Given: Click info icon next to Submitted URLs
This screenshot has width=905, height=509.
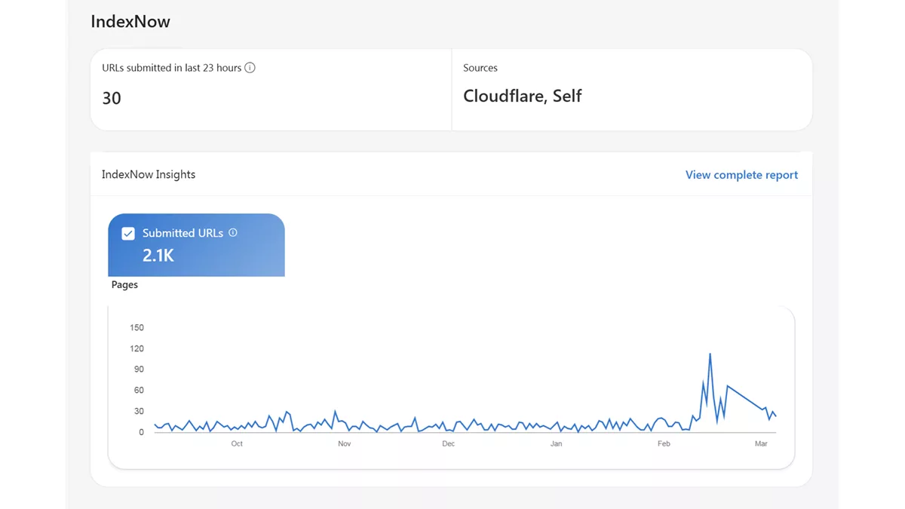Looking at the screenshot, I should click(233, 233).
